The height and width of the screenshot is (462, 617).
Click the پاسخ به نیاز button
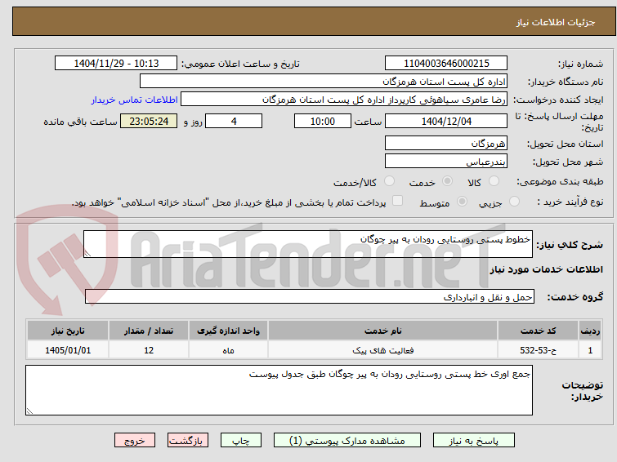[x=474, y=441]
